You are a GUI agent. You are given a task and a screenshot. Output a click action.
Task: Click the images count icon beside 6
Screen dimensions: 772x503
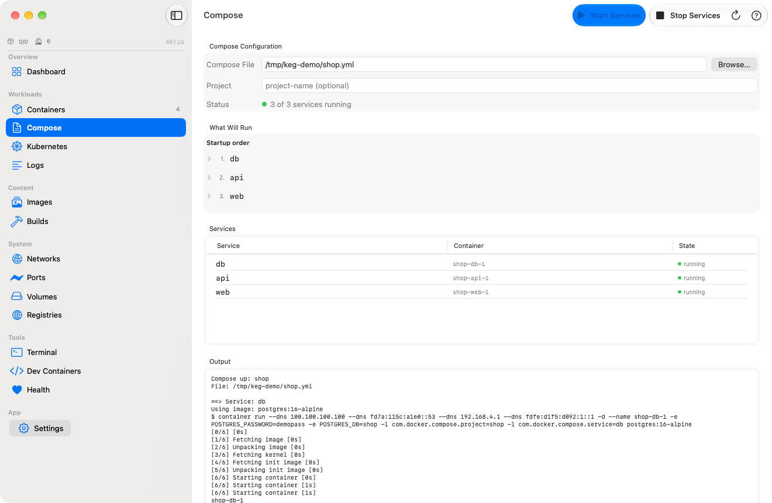39,42
